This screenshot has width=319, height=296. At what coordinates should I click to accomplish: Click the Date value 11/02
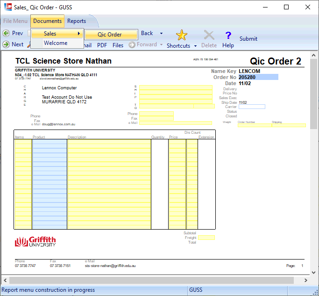pyautogui.click(x=245, y=83)
